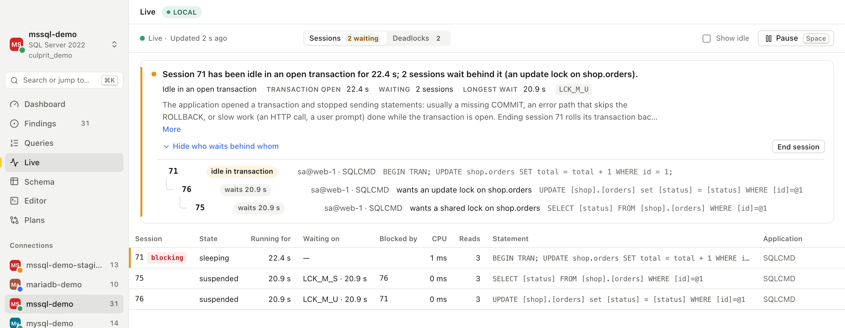Click LCK_M_U · 20.9 s cell

(x=335, y=299)
